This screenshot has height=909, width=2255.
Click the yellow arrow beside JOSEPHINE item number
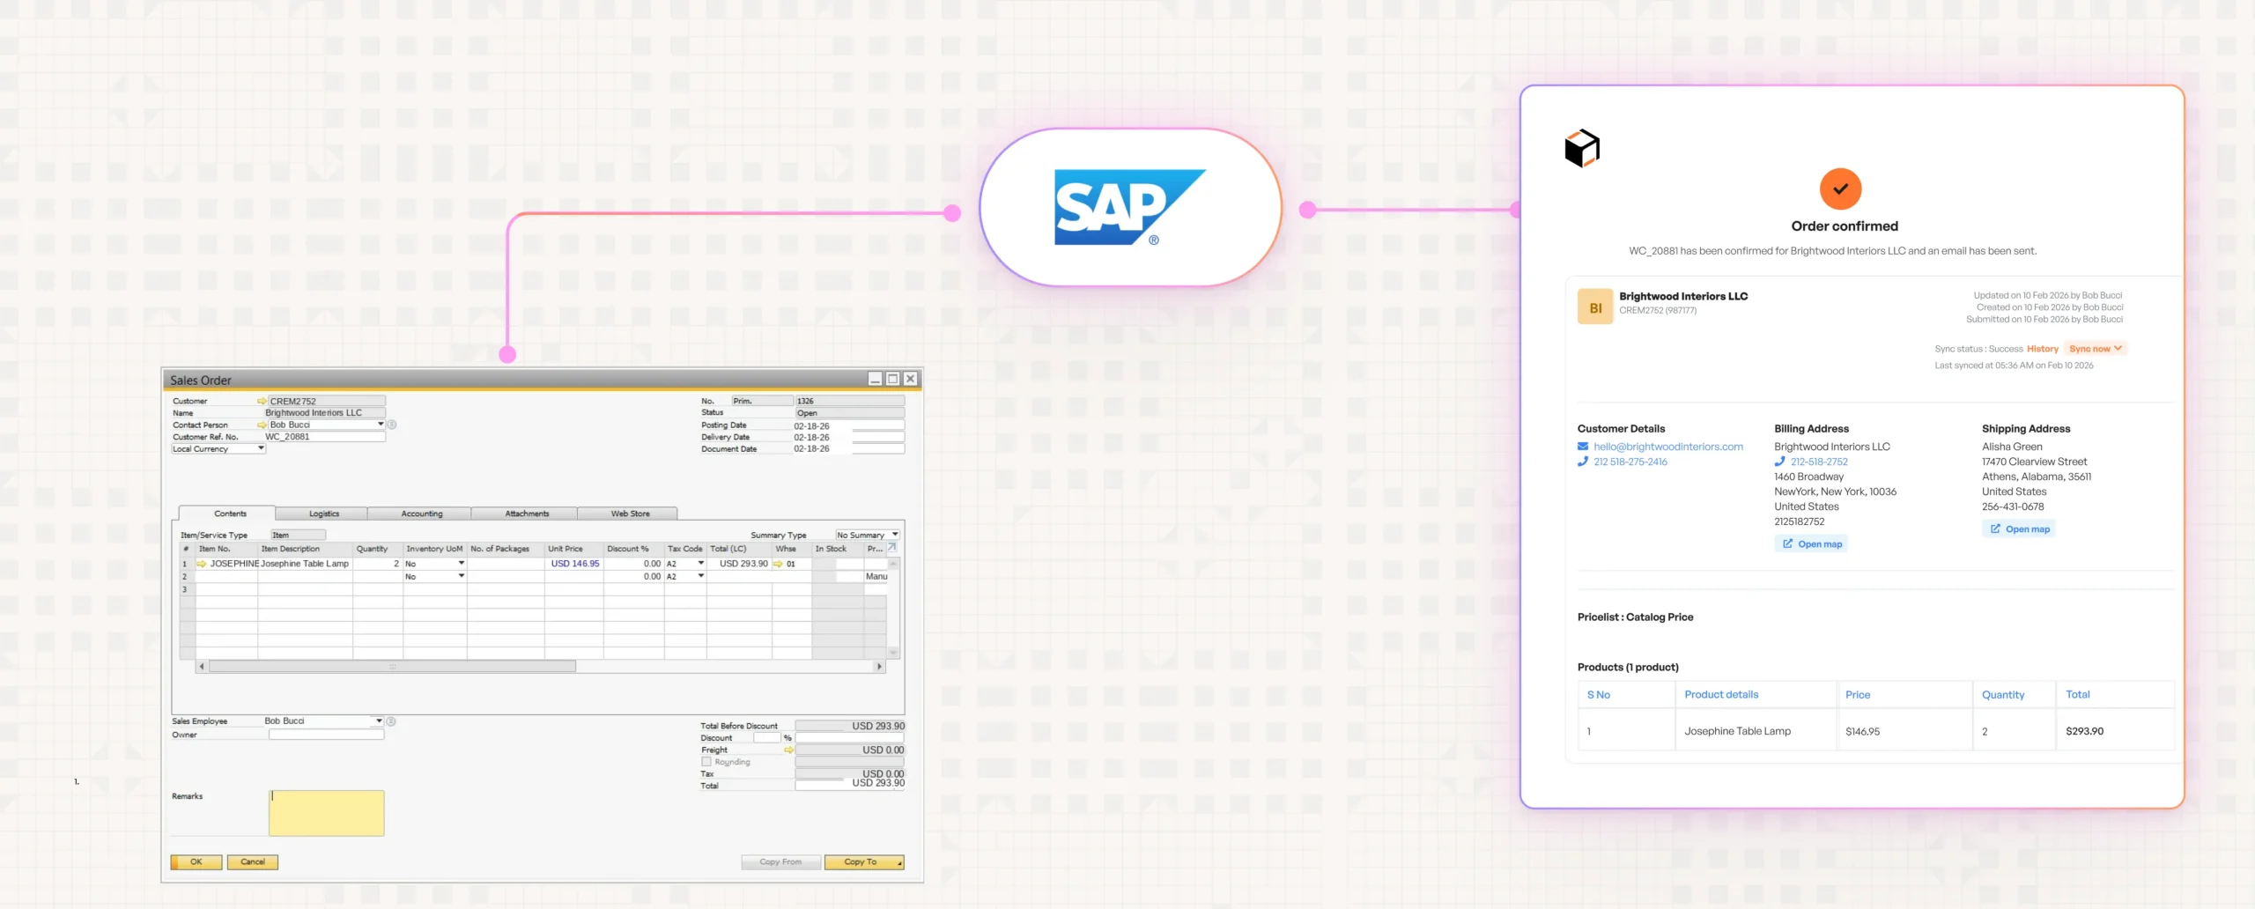(x=202, y=564)
